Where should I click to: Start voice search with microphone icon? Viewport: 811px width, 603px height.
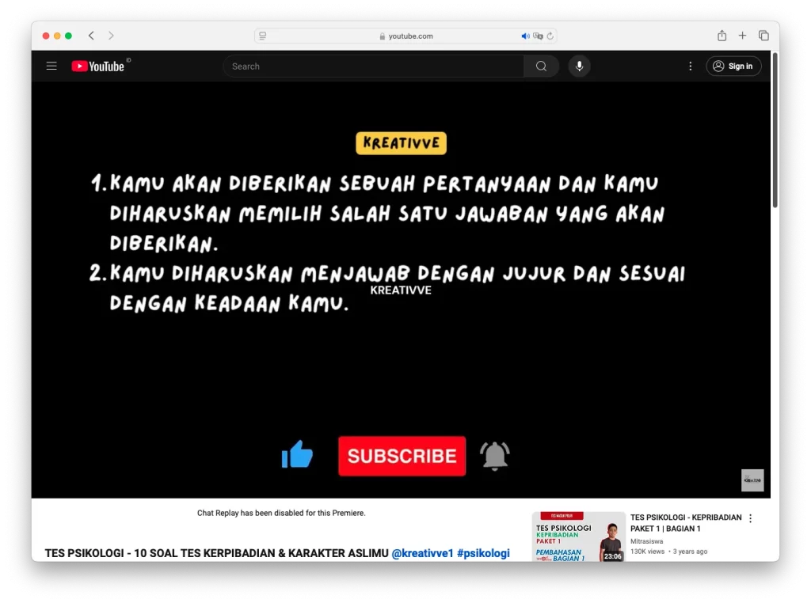(579, 66)
